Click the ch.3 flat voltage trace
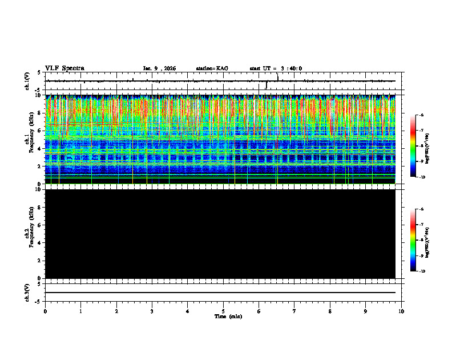The image size is (452, 349). 220,293
